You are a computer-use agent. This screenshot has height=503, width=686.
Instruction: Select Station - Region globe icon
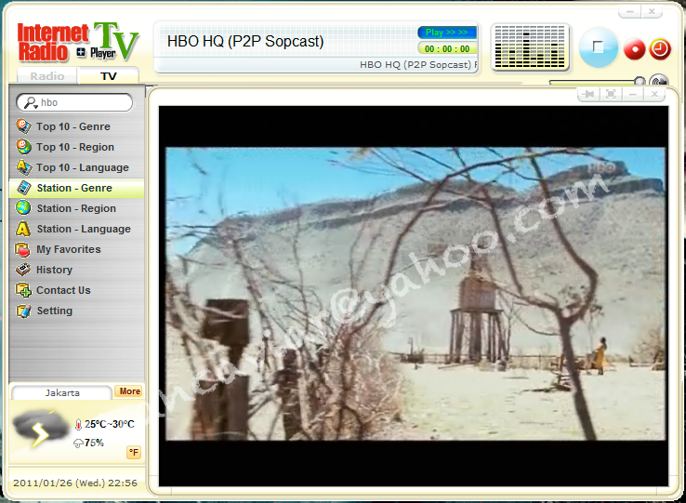coord(23,208)
